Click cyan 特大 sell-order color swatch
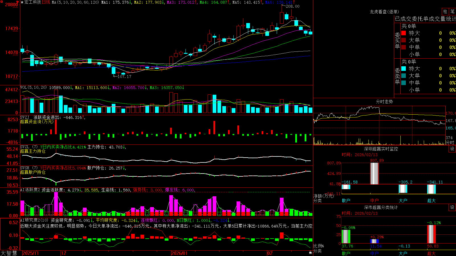 click(404, 69)
